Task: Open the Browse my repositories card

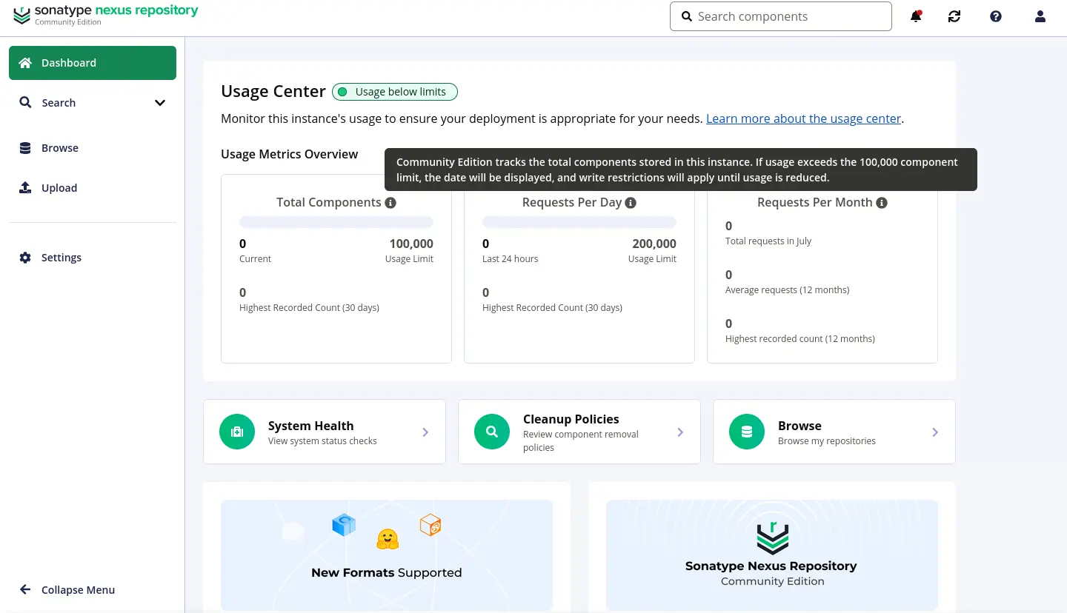Action: click(x=834, y=432)
